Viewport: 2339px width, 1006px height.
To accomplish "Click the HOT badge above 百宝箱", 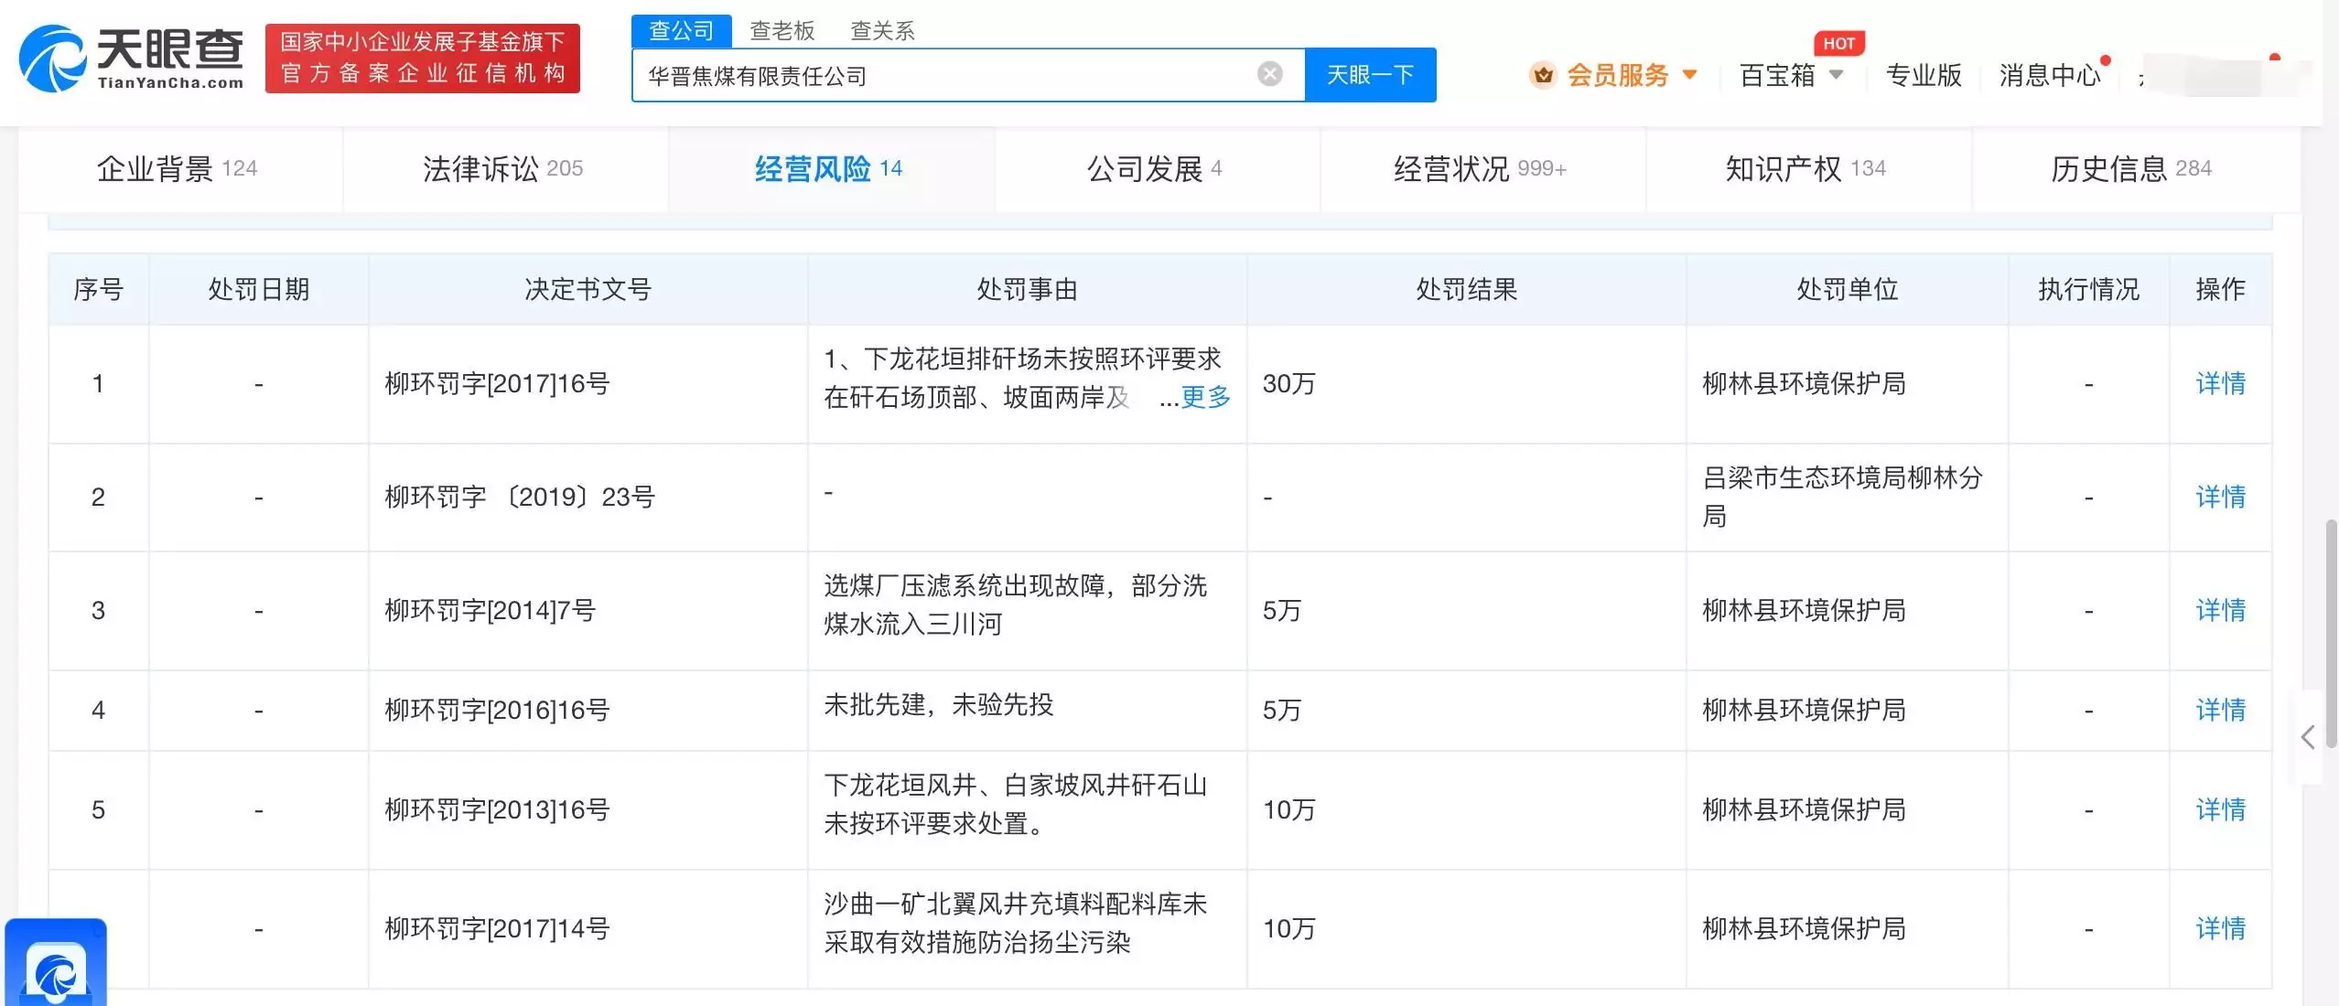I will click(x=1839, y=42).
